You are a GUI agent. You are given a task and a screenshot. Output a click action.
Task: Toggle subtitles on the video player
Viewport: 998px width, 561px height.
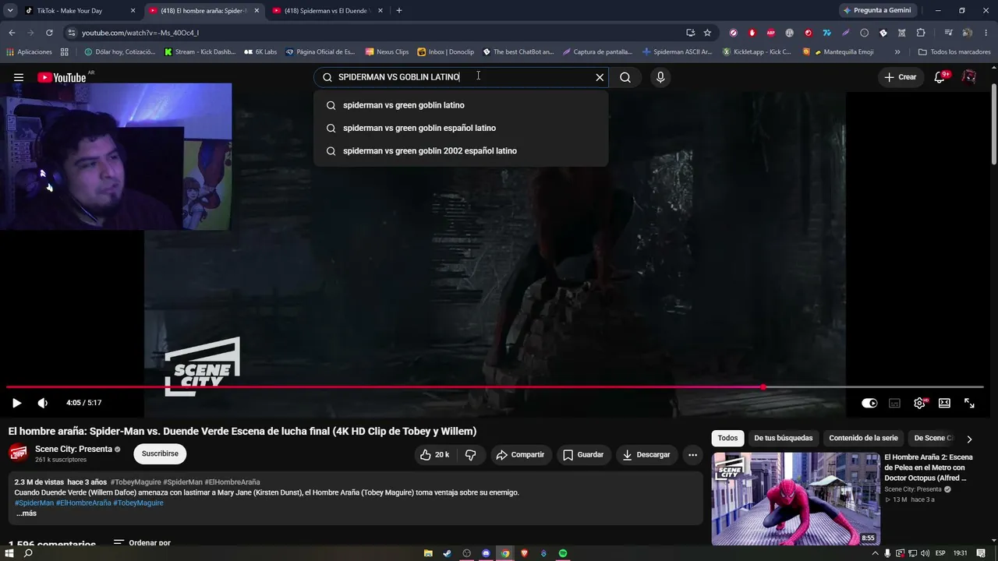click(x=894, y=403)
